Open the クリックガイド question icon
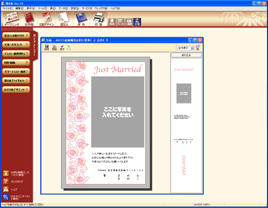 [6, 181]
